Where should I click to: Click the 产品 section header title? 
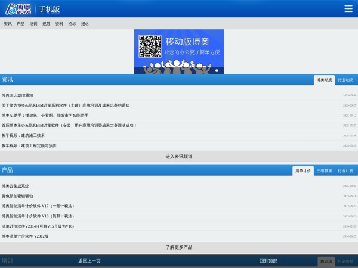(x=7, y=170)
